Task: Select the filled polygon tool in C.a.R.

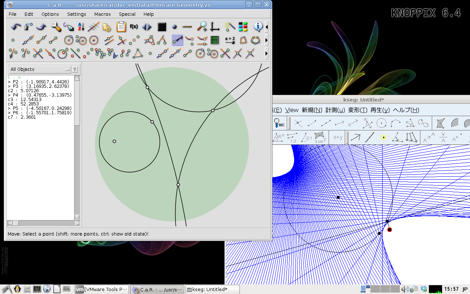Action: click(243, 40)
